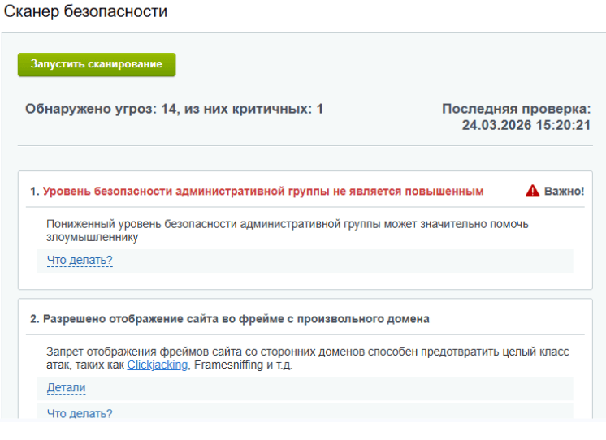Click the Сканер безопасности page heading
This screenshot has height=440, width=606.
click(x=85, y=11)
